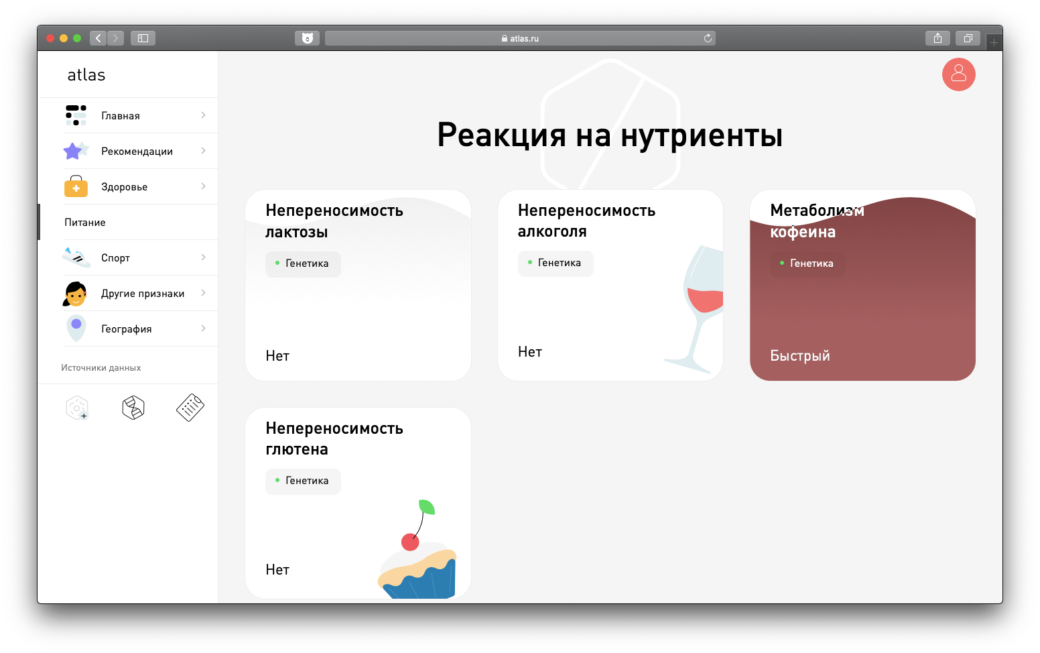
Task: Click the atlas logo
Action: tap(86, 75)
